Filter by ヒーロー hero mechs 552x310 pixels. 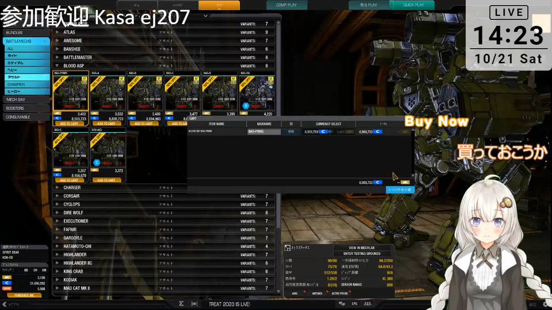click(x=27, y=91)
